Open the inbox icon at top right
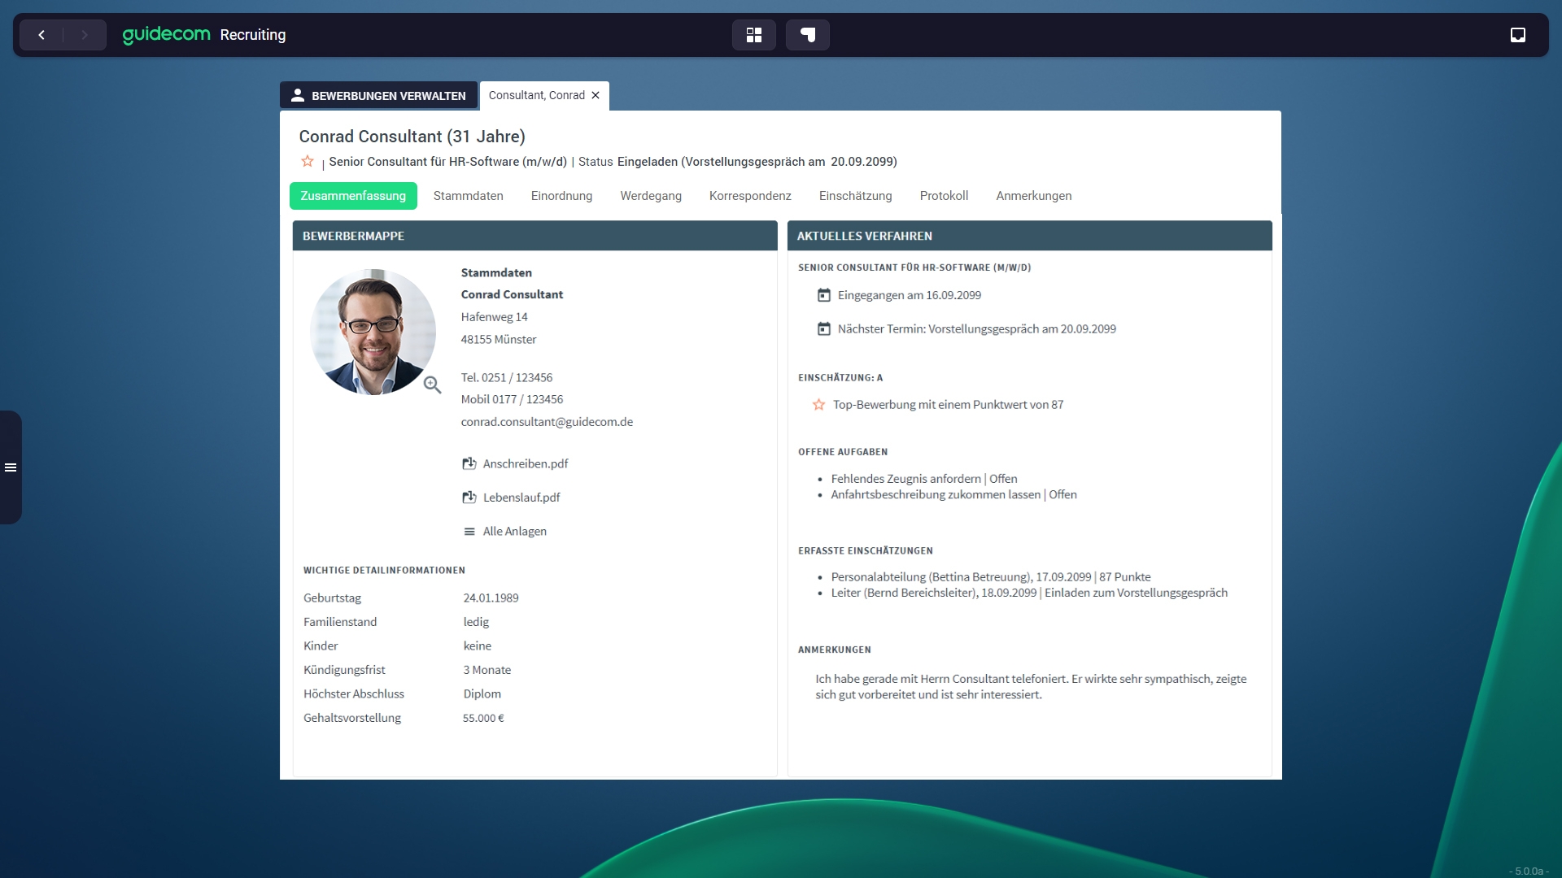This screenshot has height=878, width=1562. pos(1517,35)
